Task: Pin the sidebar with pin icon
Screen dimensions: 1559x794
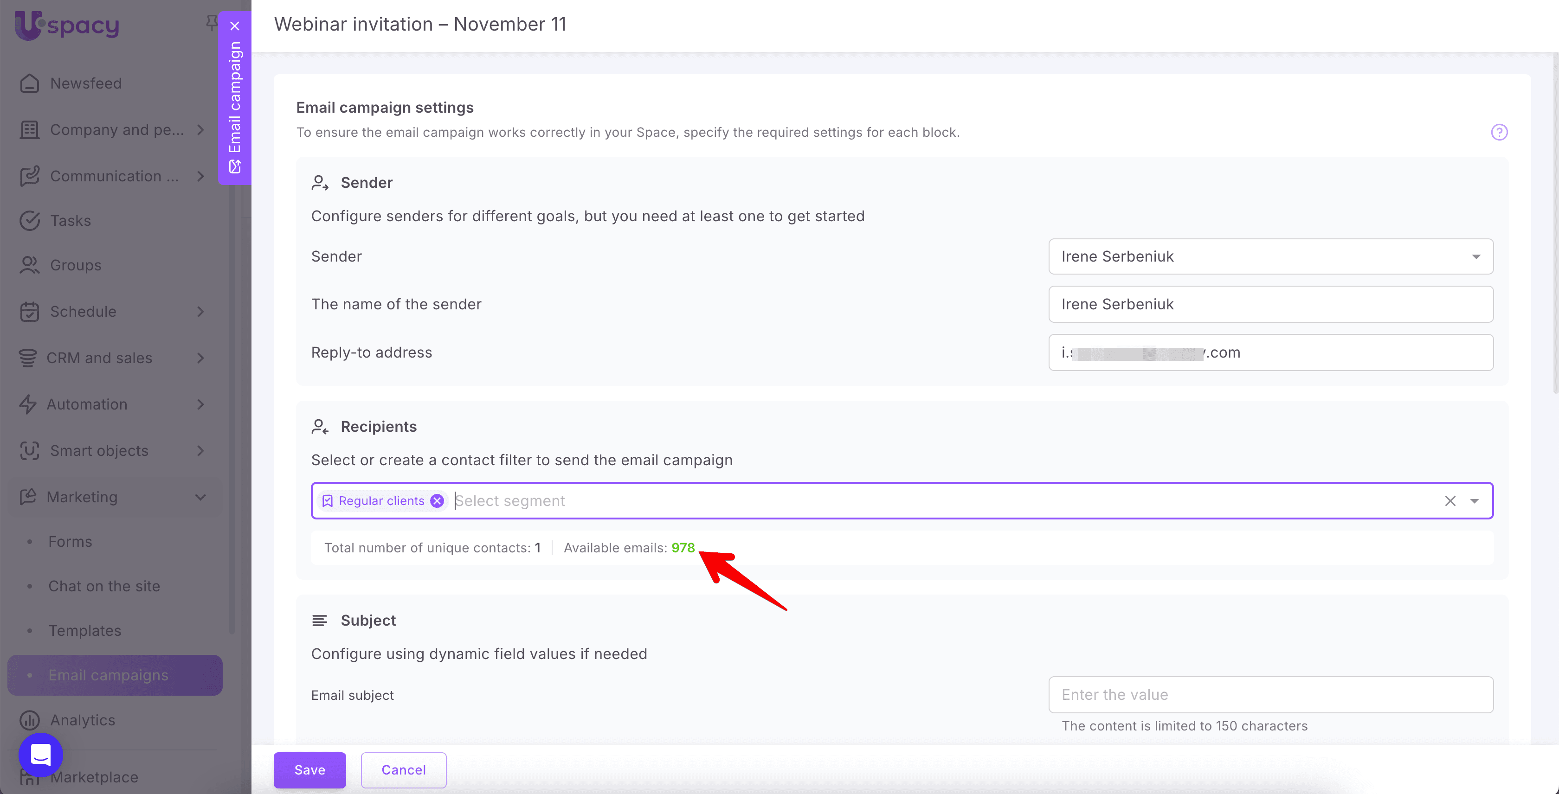Action: tap(211, 23)
